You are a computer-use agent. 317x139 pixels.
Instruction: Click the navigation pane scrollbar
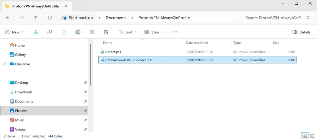pyautogui.click(x=91, y=64)
